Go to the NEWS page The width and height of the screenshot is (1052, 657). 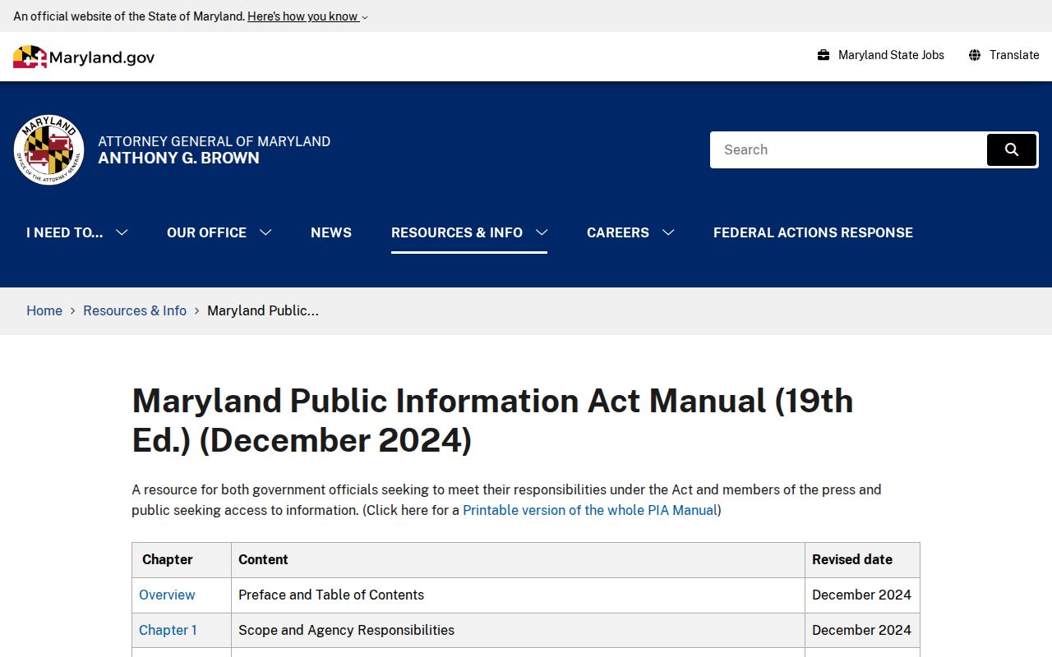click(331, 232)
